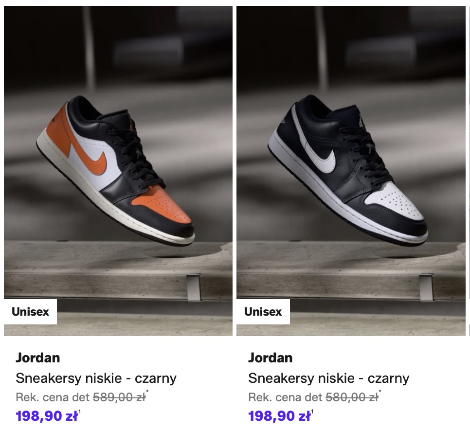Open the orange and black Jordan sneaker image
Image resolution: width=470 pixels, height=429 pixels.
tap(118, 171)
